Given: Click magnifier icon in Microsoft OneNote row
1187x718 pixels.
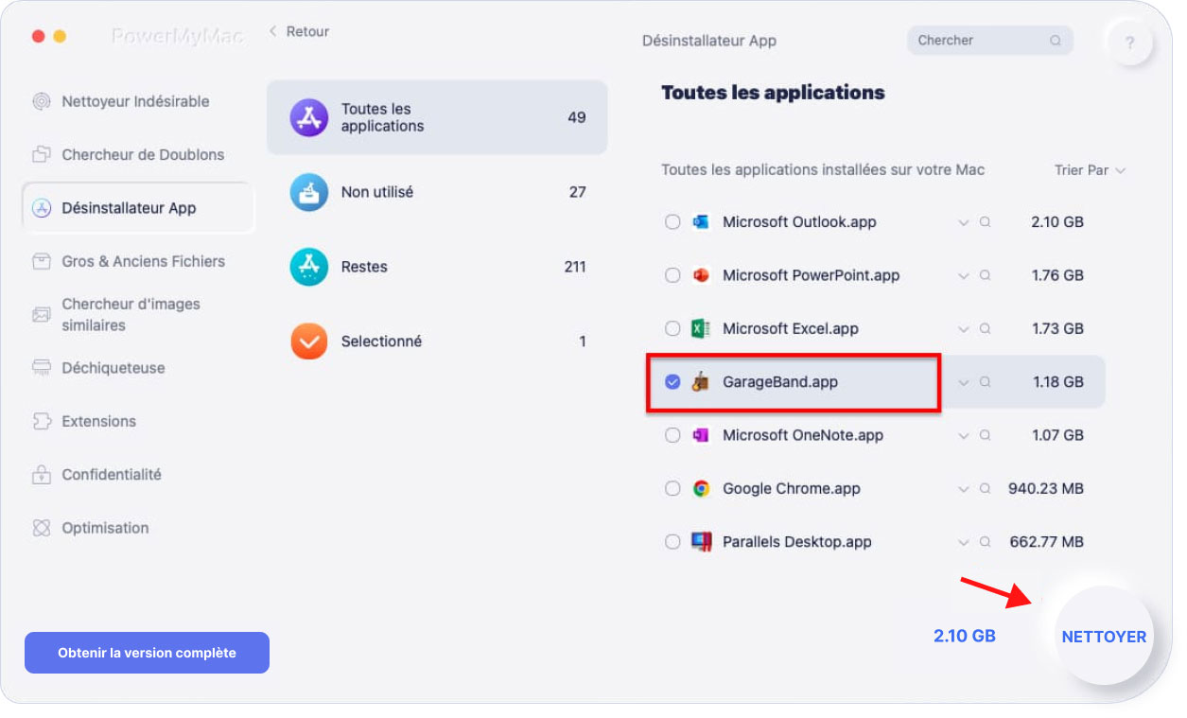Looking at the screenshot, I should click(x=985, y=435).
